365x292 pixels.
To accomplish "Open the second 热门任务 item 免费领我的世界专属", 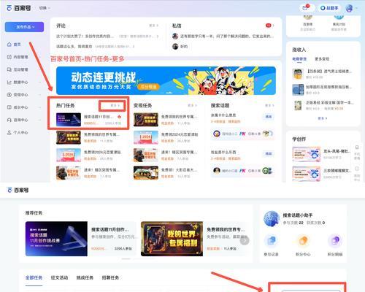I will 88,137.
